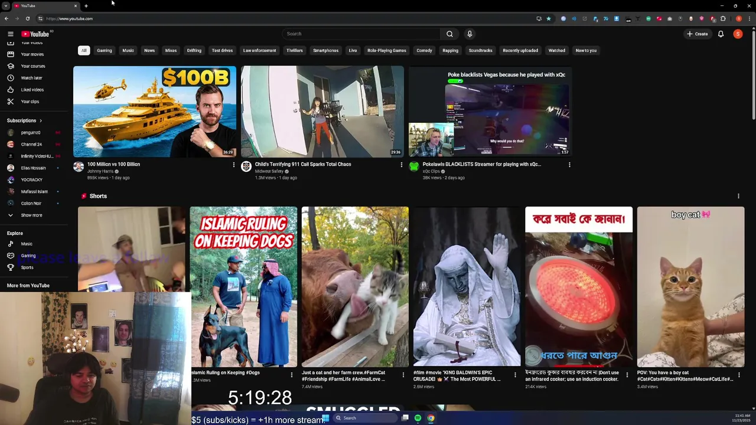The height and width of the screenshot is (425, 756).
Task: Open the account avatar menu
Action: 738,34
